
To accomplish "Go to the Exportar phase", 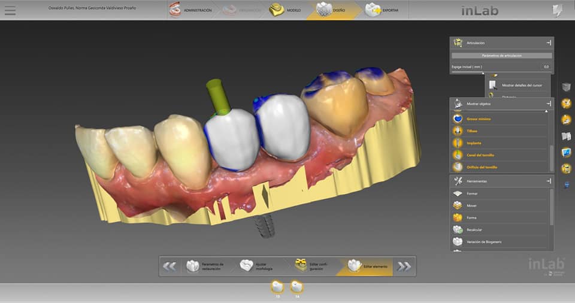I will (382, 10).
